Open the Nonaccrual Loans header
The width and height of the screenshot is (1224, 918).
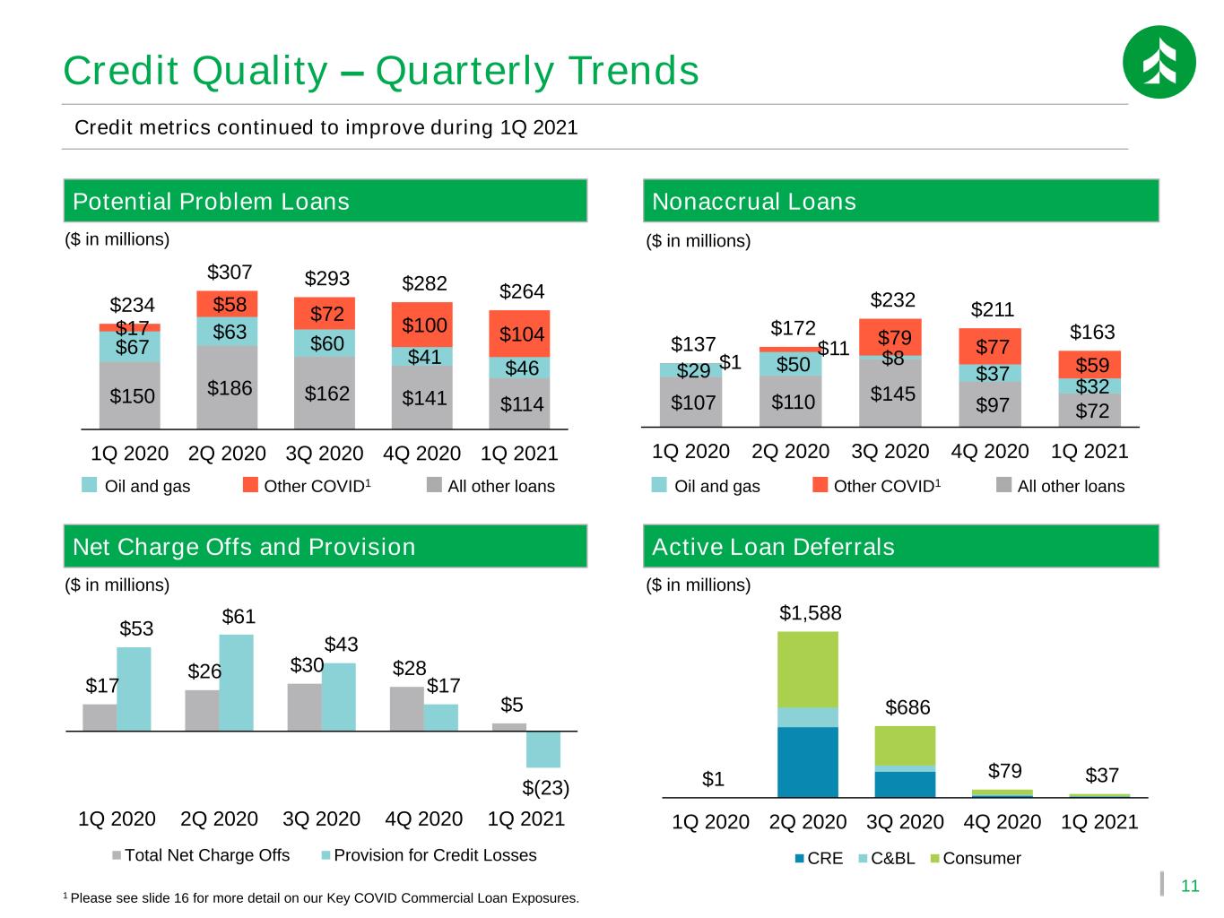coord(901,201)
